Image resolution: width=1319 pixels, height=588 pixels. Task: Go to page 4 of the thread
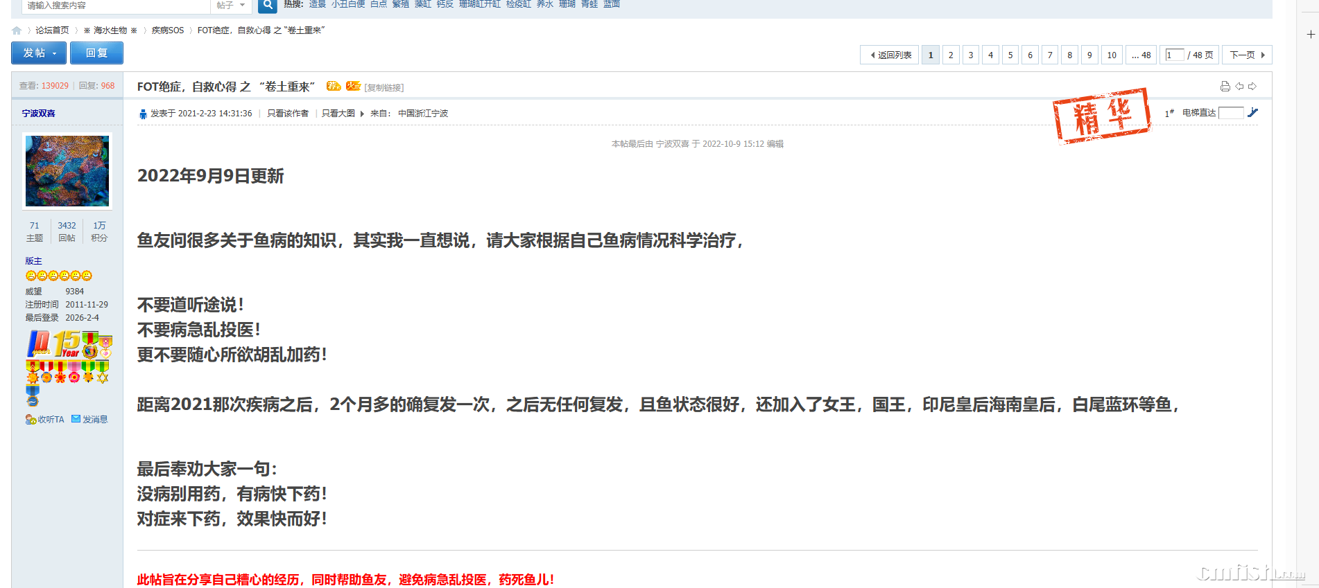990,55
